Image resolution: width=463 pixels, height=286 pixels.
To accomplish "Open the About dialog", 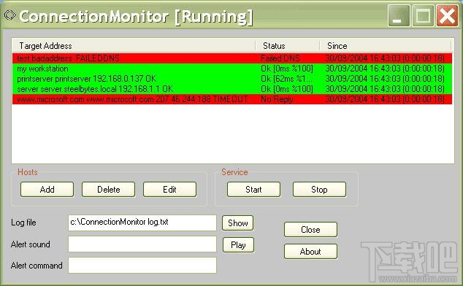I will click(310, 252).
